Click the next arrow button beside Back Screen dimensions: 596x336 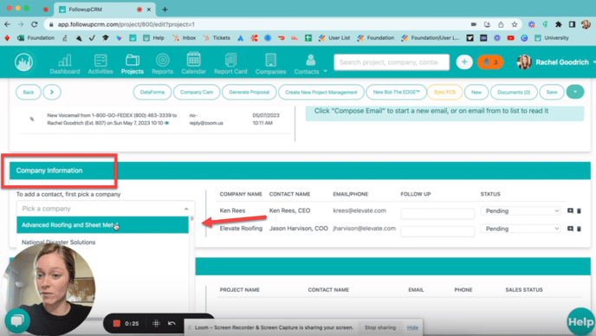tap(52, 92)
